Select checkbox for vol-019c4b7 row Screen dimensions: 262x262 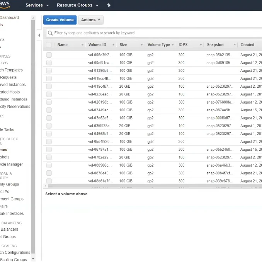pyautogui.click(x=49, y=87)
